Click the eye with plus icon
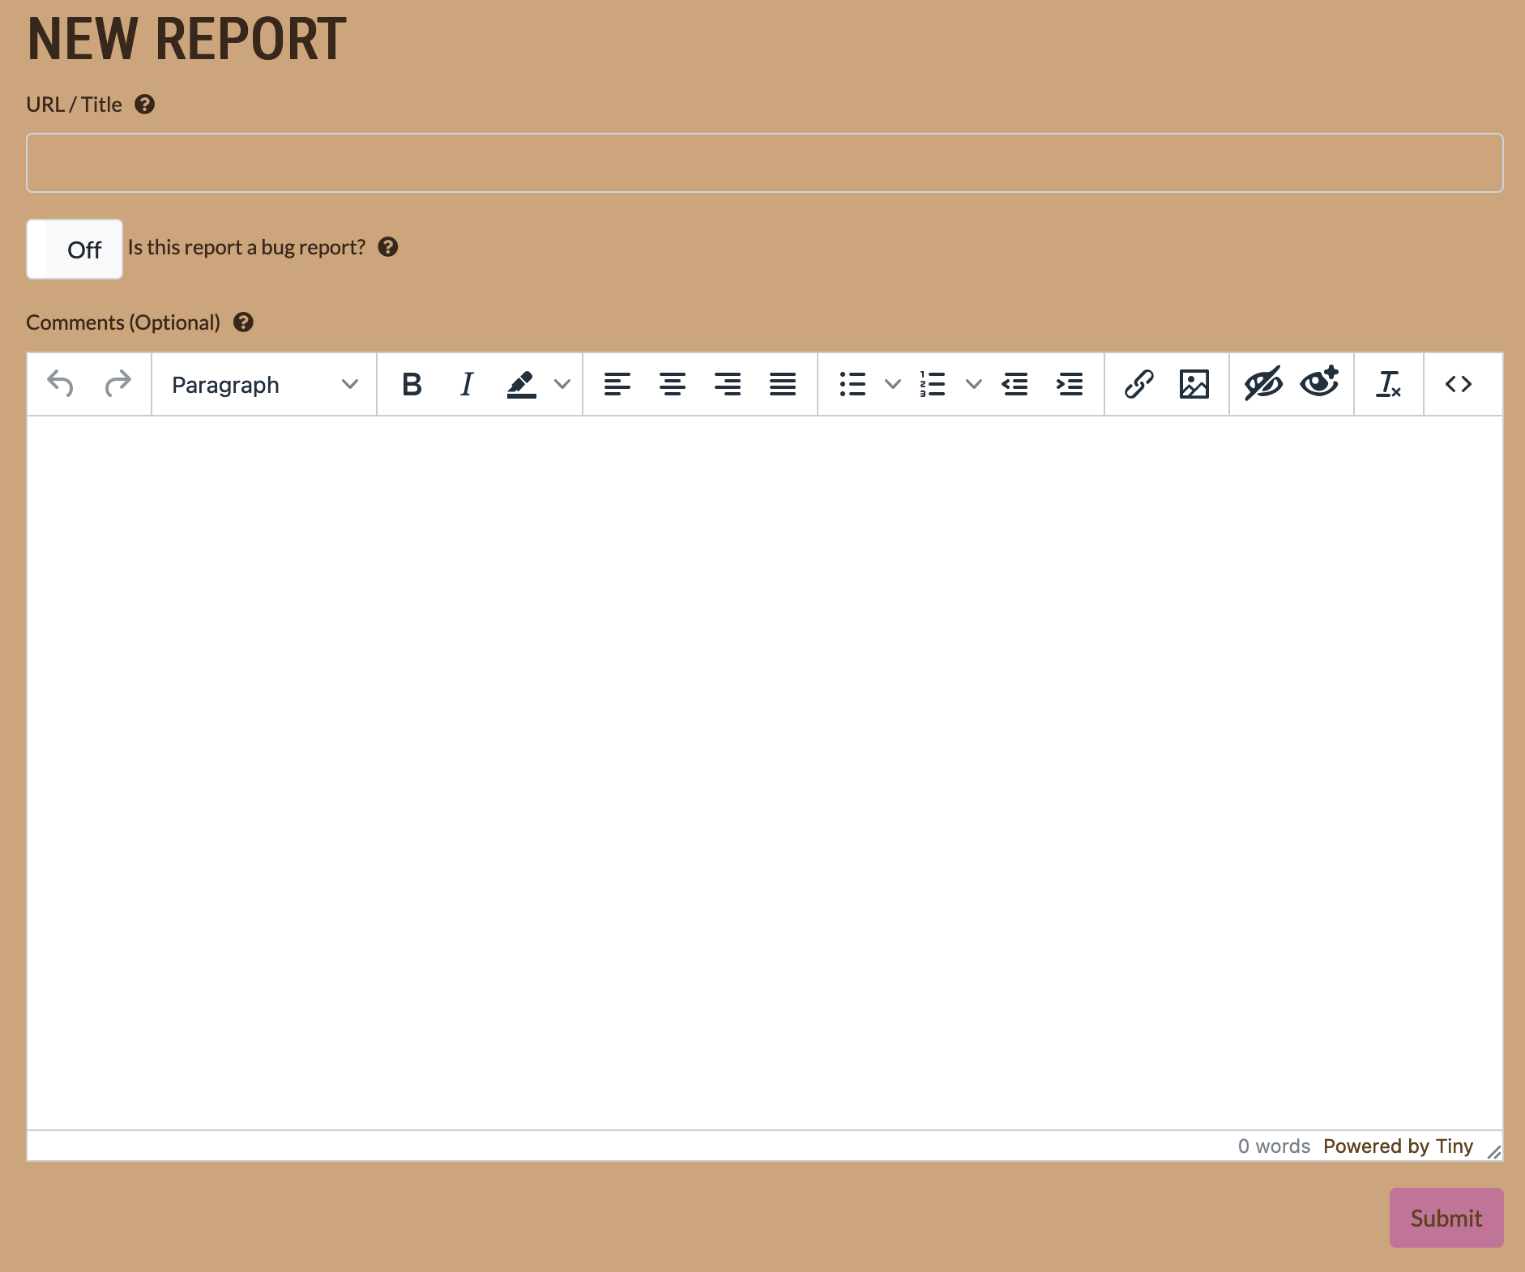Screen dimensions: 1525x1272 1319,382
